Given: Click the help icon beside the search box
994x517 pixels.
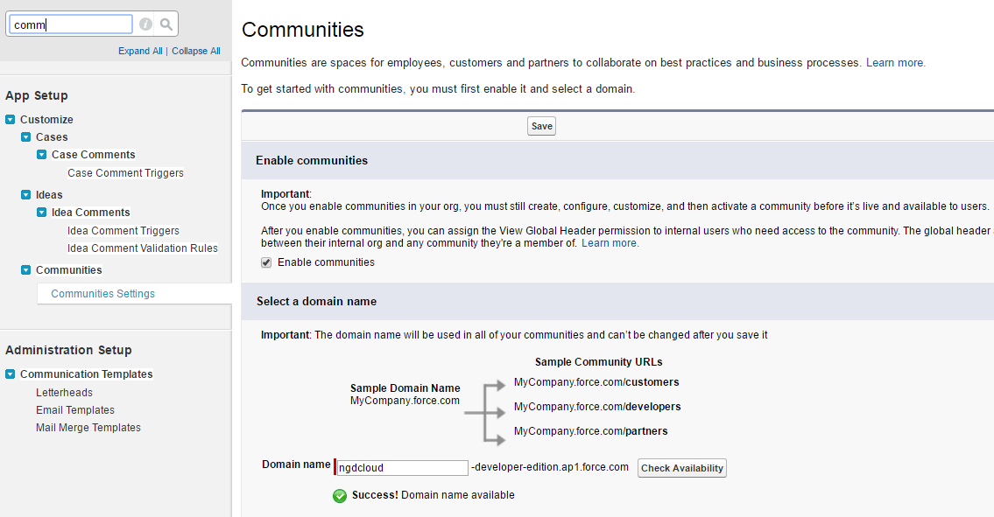Looking at the screenshot, I should click(x=145, y=24).
